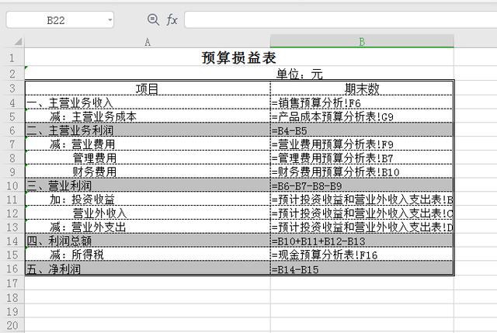497x333 pixels.
Task: Select cell 五、净利润
Action: pyautogui.click(x=148, y=269)
